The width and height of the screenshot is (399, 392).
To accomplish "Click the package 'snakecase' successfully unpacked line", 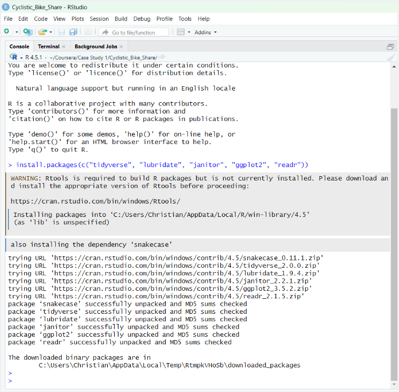I will (x=128, y=304).
